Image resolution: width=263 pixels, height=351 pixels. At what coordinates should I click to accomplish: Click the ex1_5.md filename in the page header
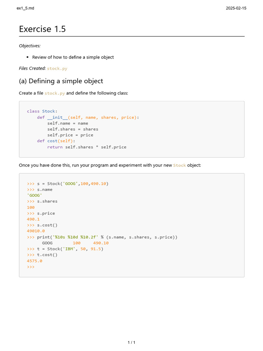click(x=25, y=8)
